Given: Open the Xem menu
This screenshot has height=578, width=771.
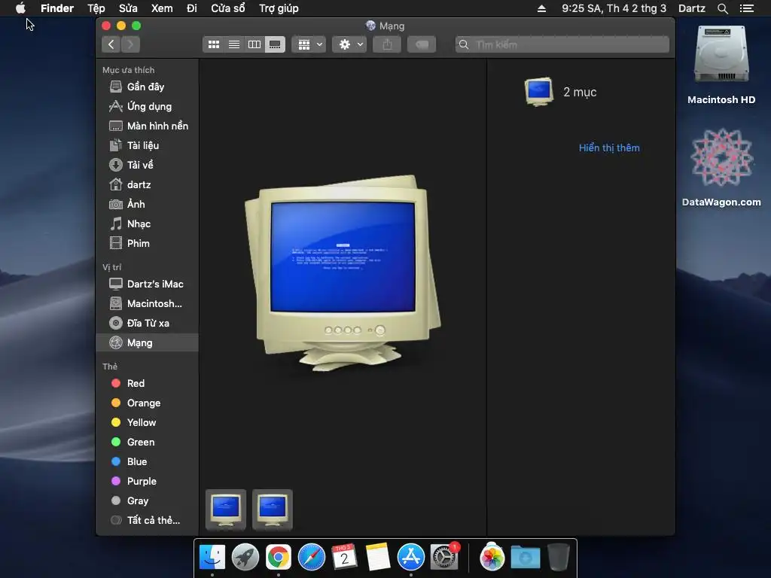Looking at the screenshot, I should [162, 8].
